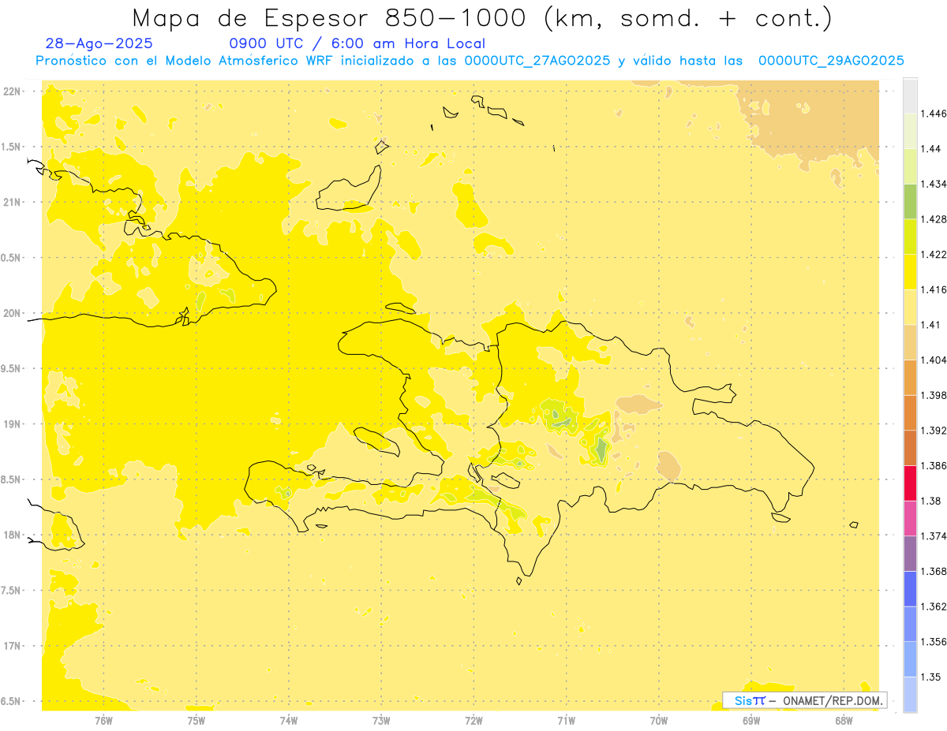The height and width of the screenshot is (731, 947).
Task: Click the legend value 1.374
Action: 932,535
